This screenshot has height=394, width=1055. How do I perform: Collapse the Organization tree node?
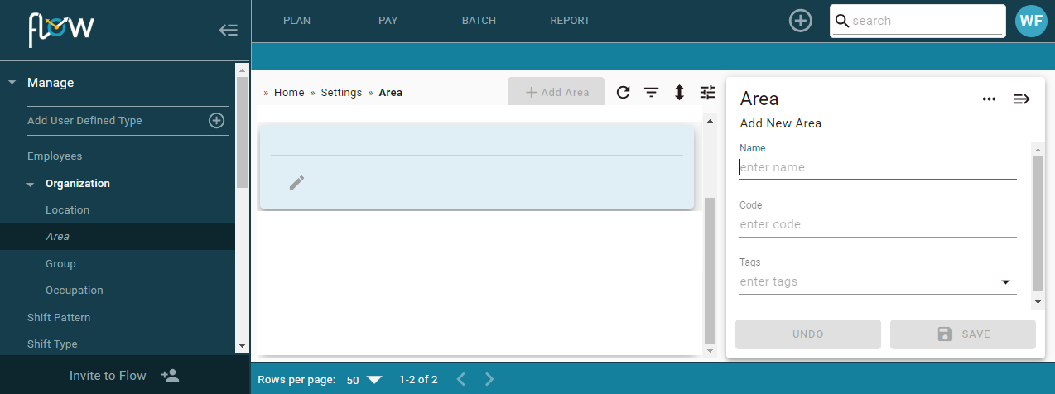[x=31, y=184]
